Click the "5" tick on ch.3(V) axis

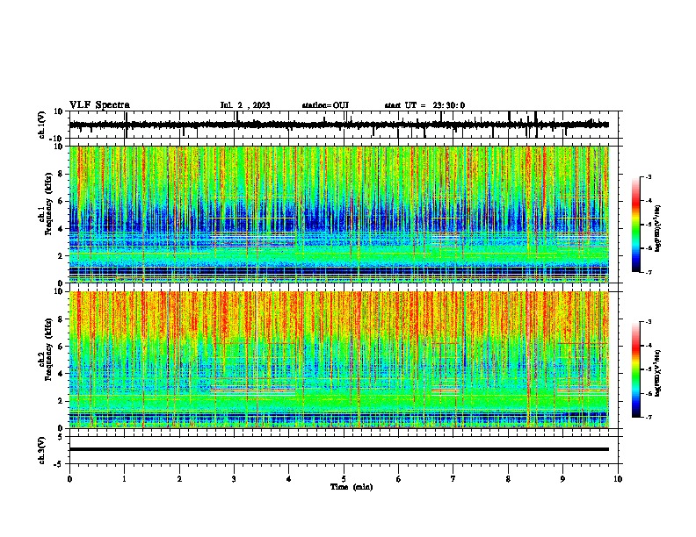click(61, 437)
